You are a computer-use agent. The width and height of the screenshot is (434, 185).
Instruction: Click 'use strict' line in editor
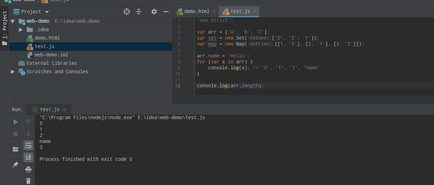[x=215, y=20]
